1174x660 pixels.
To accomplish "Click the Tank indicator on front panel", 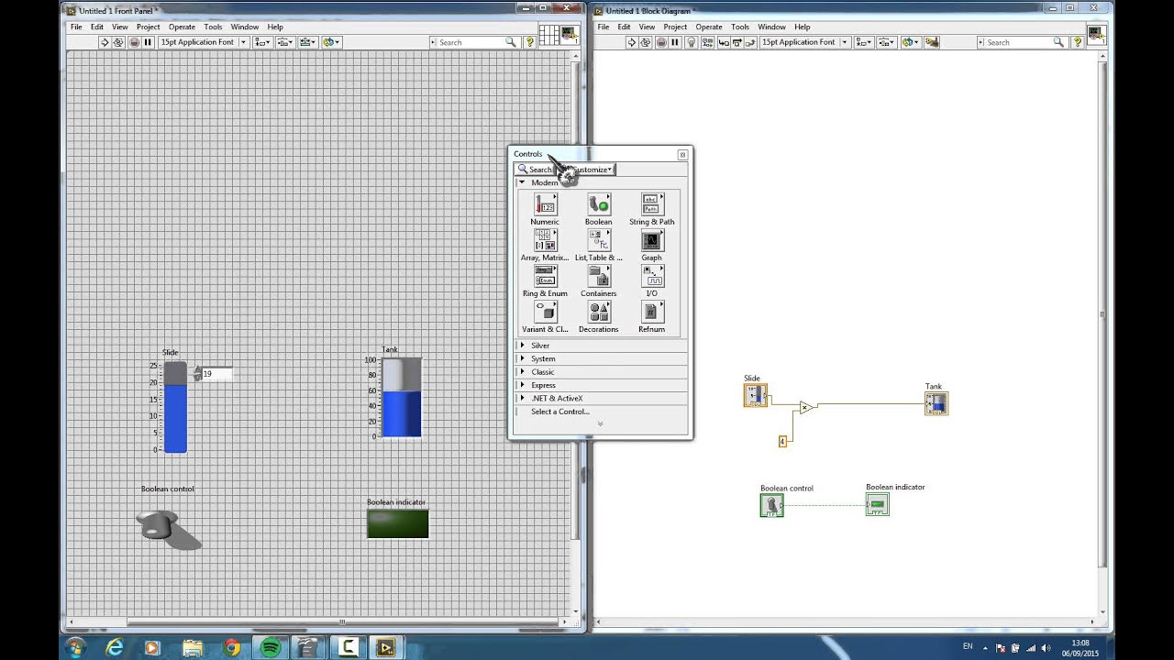I will point(402,398).
